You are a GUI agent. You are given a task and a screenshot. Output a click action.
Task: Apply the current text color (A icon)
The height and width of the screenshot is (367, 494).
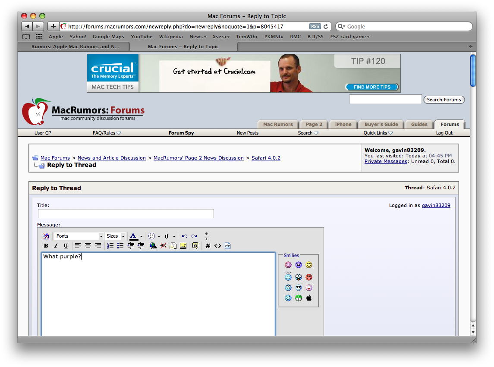(134, 236)
